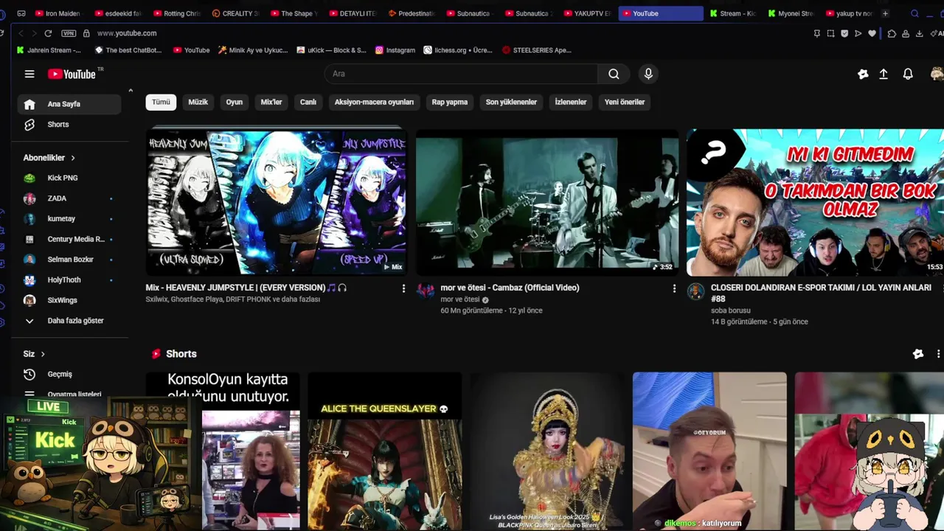Click the heart icon in browser toolbar
Image resolution: width=944 pixels, height=531 pixels.
pyautogui.click(x=872, y=33)
